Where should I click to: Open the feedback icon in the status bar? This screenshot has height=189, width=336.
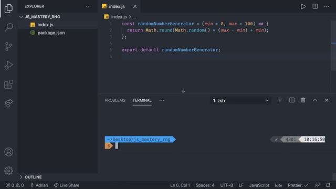click(x=317, y=185)
